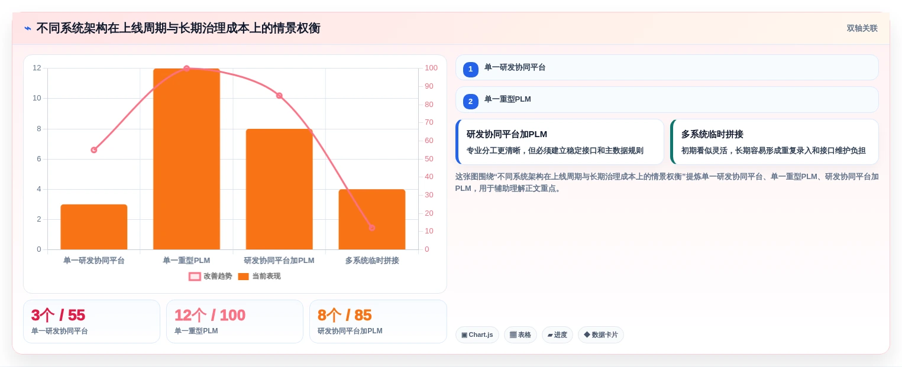Screen dimensions: 902x367
Task: Click the lightning icon beside the title
Action: (28, 28)
